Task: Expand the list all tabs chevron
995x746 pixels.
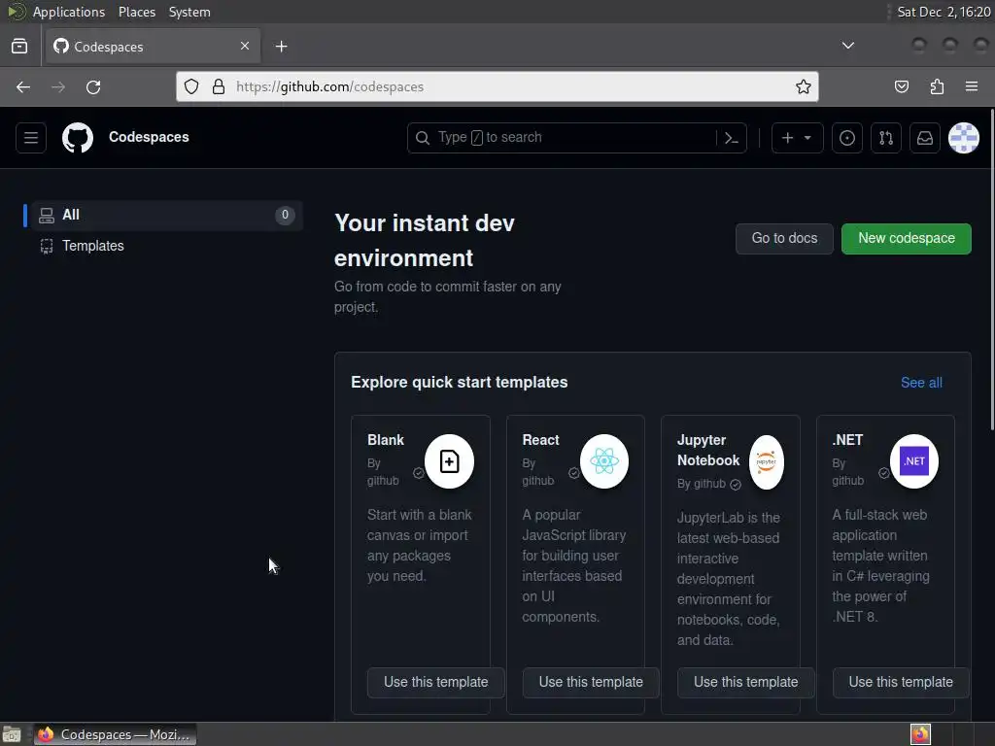Action: pyautogui.click(x=847, y=46)
